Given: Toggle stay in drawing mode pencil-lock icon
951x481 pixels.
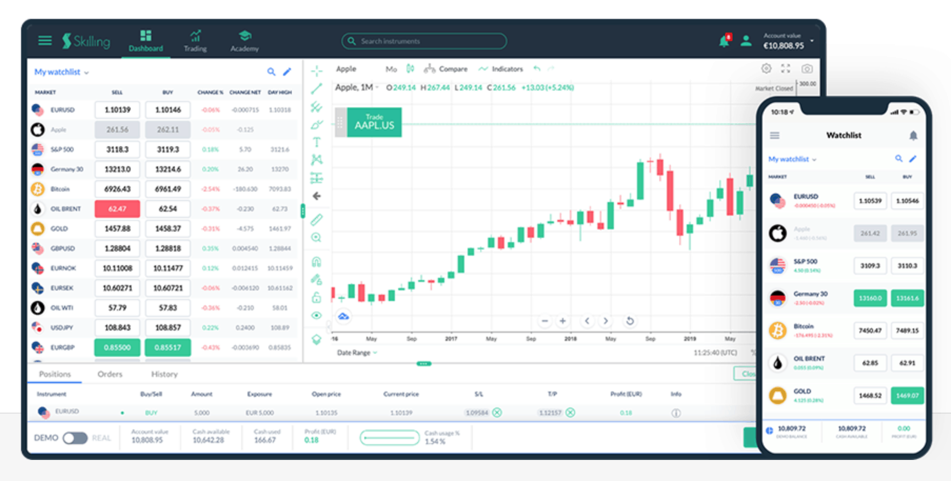Looking at the screenshot, I should point(316,279).
